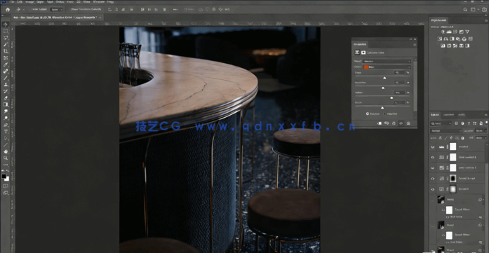Toggle adjustment visibility eye in Properties footer
Screen dimensions: 489x253
[401, 123]
